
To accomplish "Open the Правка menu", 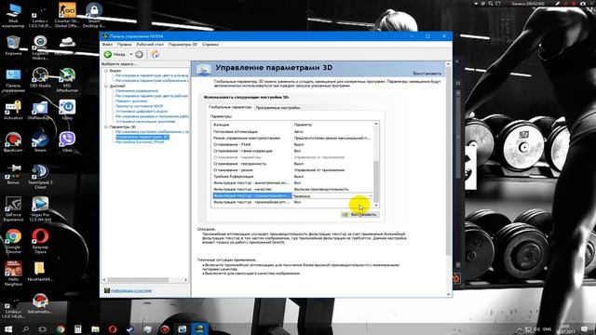I will tap(124, 45).
